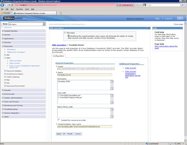Image resolution: width=187 pixels, height=145 pixels.
Task: Open the View All tasks dropdown
Action: 44,24
